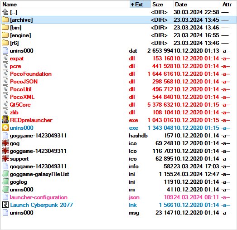Screen dimensions: 237x230
Task: Click date 30.03.2024 22:58
Action: pos(196,12)
